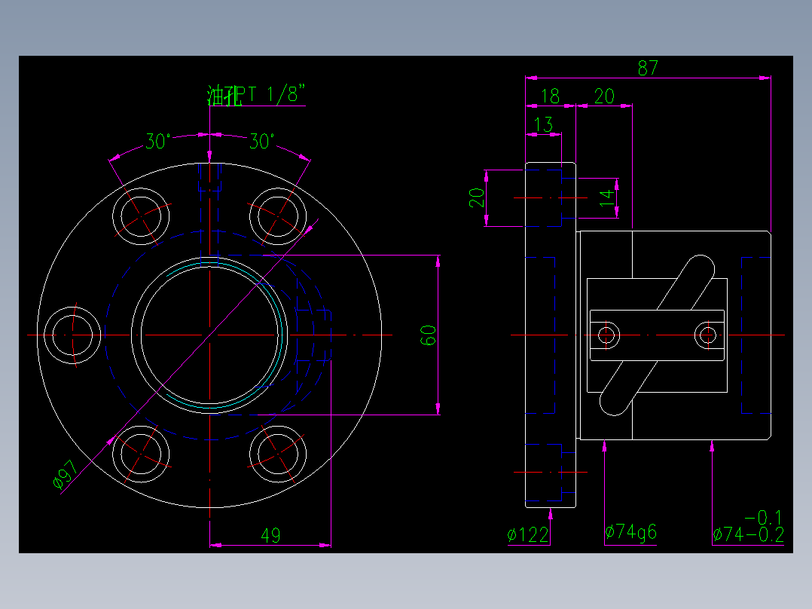The height and width of the screenshot is (609, 812).
Task: Select the 87 overall length dimension
Action: 648,68
